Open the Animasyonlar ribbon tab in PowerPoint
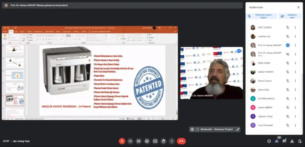Viewport: 305px width, 147px height. tap(38, 31)
